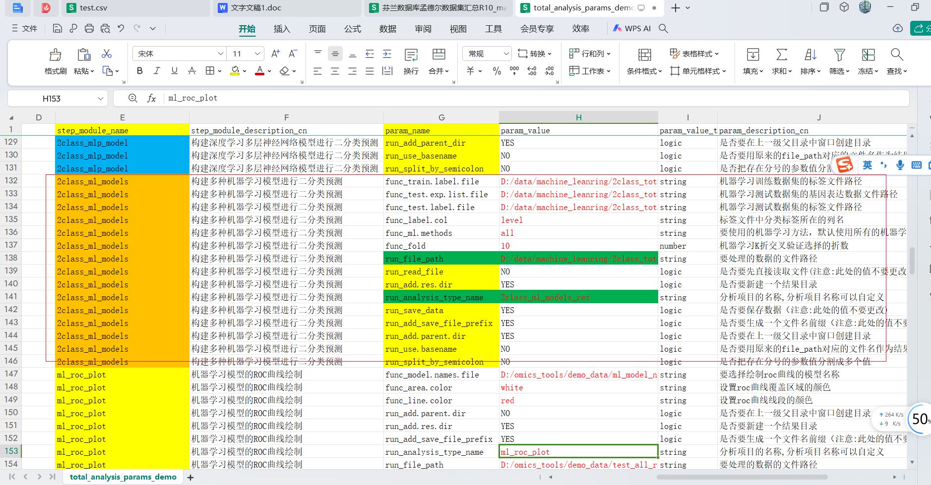Image resolution: width=931 pixels, height=485 pixels.
Task: Click the Filter (筛选) button
Action: tap(839, 61)
